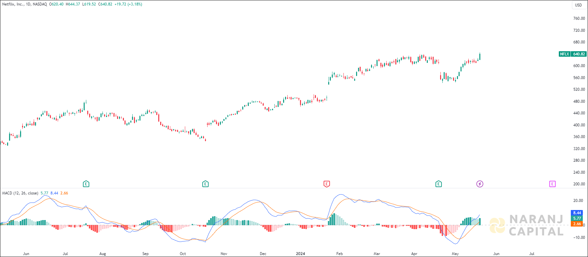The height and width of the screenshot is (257, 588).
Task: Click the orange 2.66 signal axis tag
Action: pyautogui.click(x=577, y=224)
